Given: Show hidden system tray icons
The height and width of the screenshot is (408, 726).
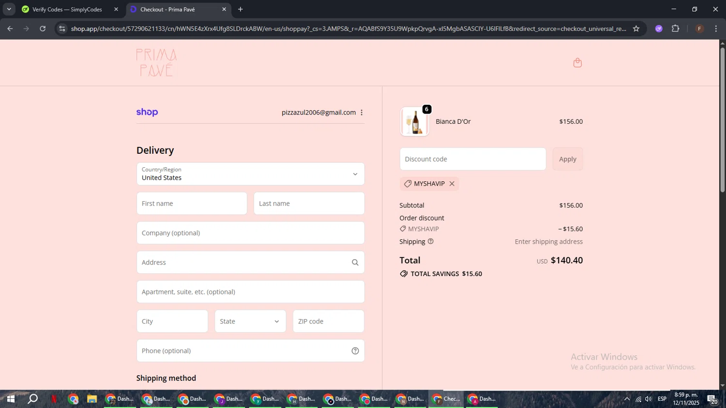Looking at the screenshot, I should (627, 399).
